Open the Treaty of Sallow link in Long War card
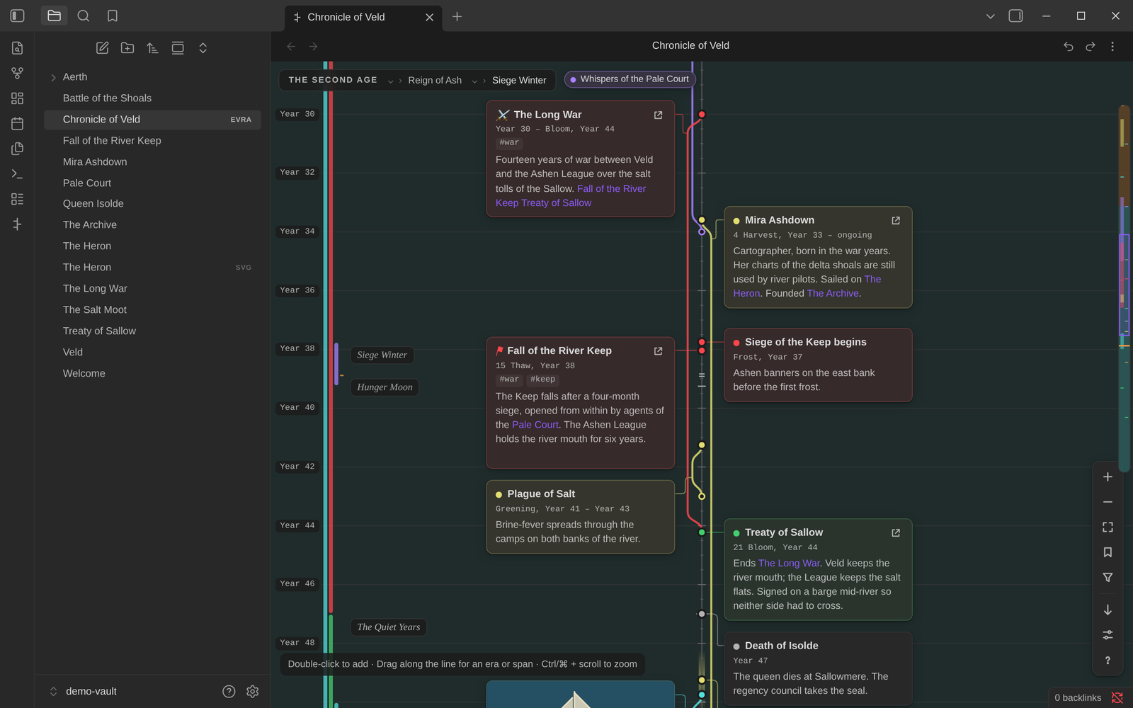The image size is (1133, 708). pos(556,202)
